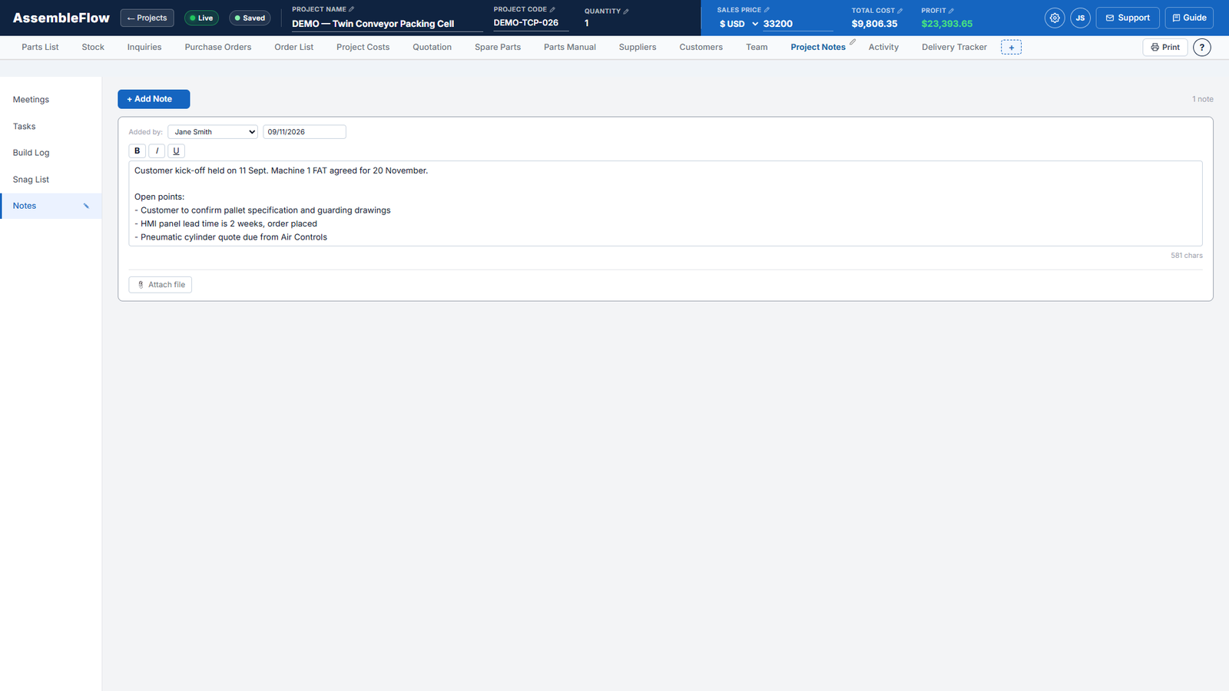
Task: Open the Stock tab
Action: click(93, 48)
